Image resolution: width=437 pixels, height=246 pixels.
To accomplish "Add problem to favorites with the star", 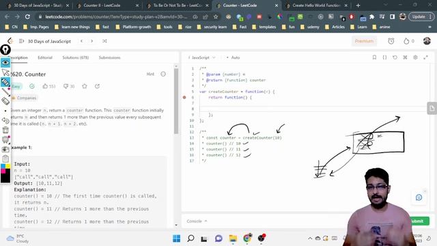I will point(85,86).
